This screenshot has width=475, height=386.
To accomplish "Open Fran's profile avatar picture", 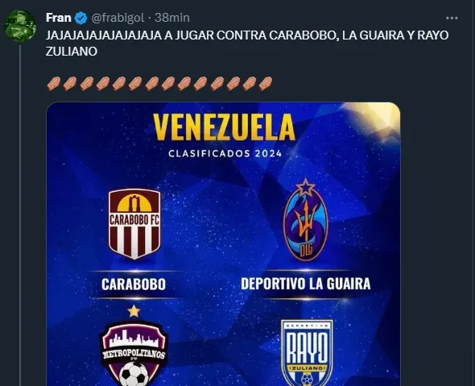I will [20, 26].
